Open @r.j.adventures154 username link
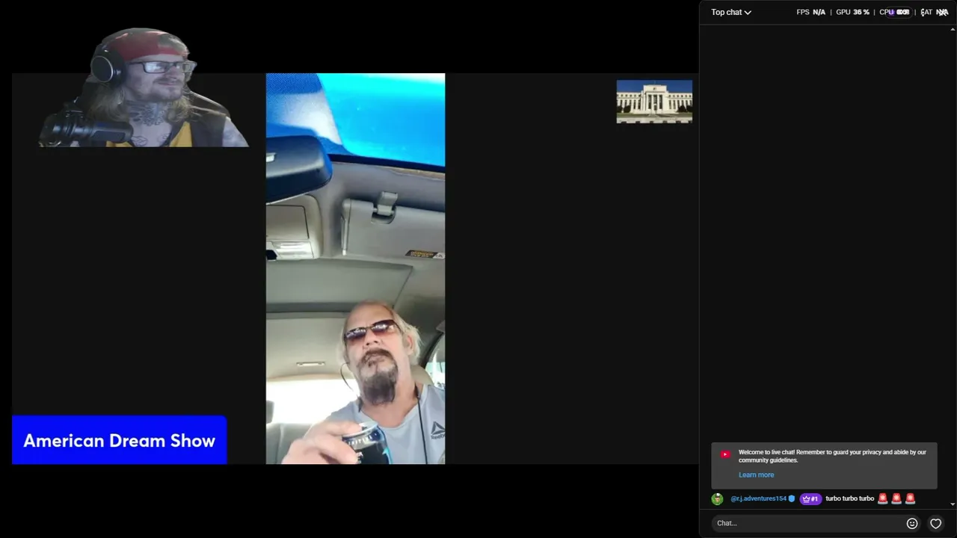Screen dimensions: 957x538 pyautogui.click(x=758, y=498)
